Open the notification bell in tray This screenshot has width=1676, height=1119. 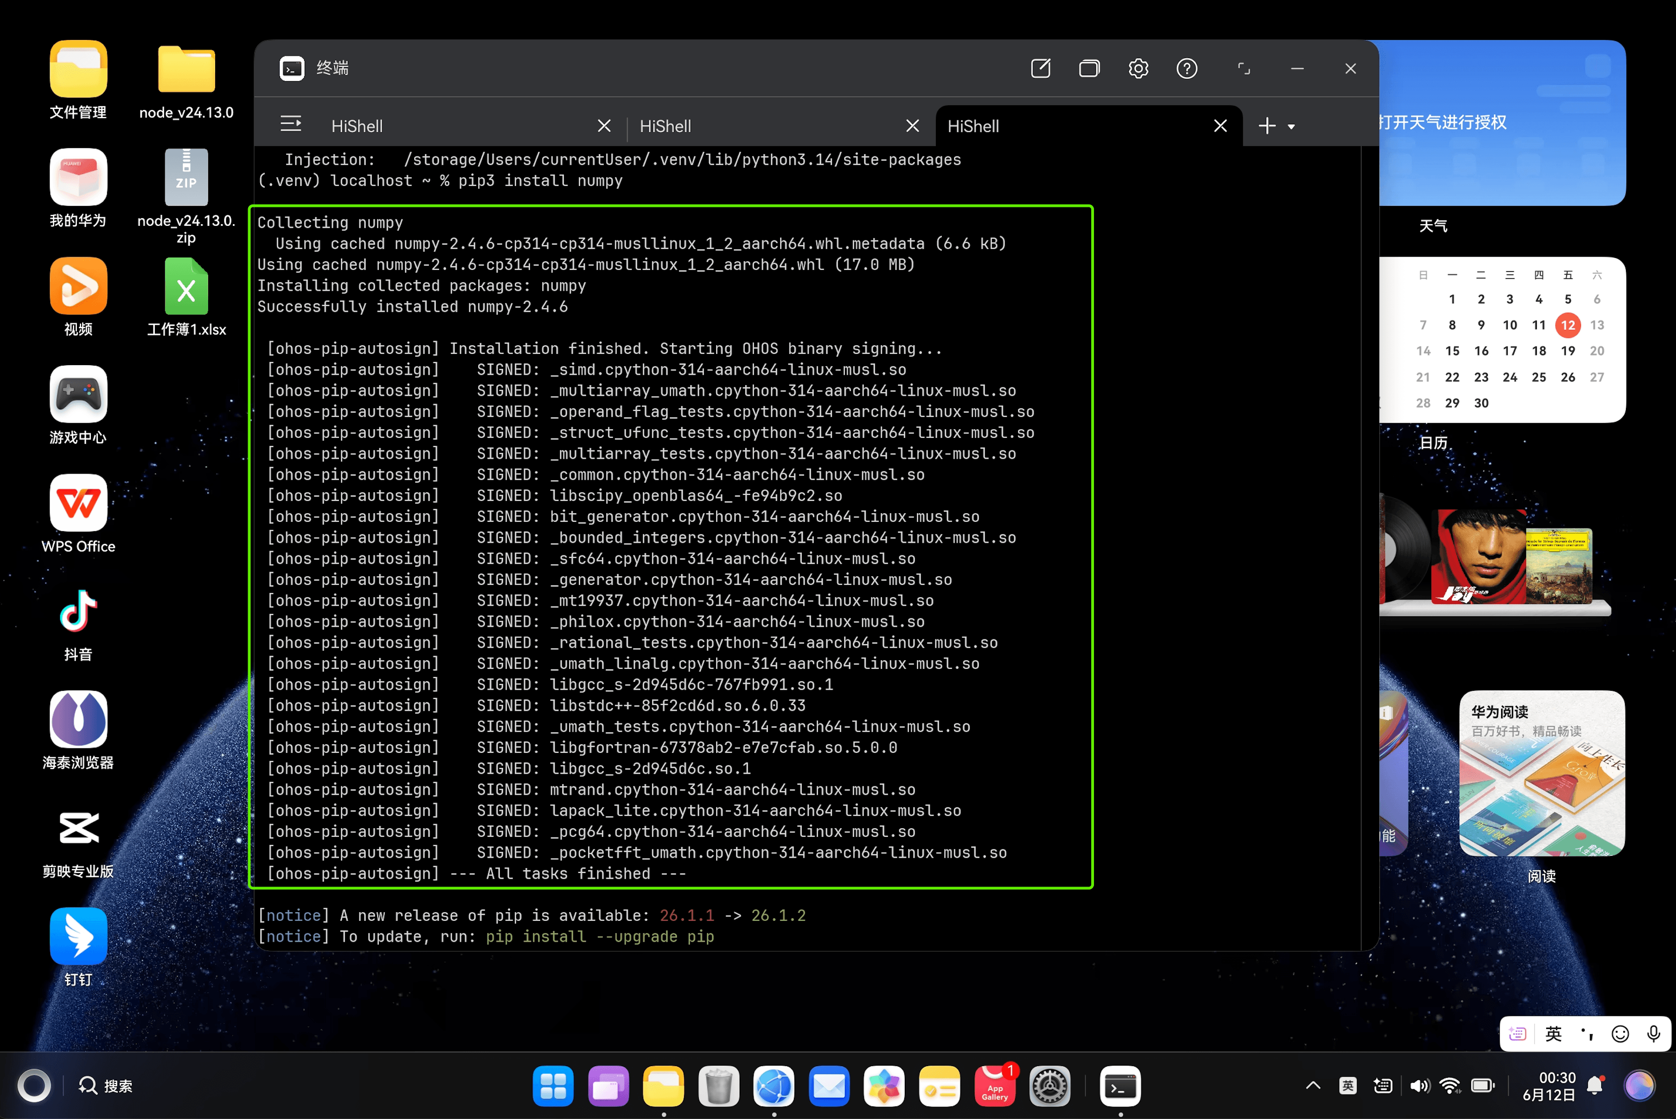[1595, 1086]
